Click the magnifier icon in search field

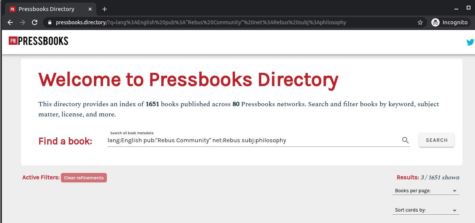point(405,140)
